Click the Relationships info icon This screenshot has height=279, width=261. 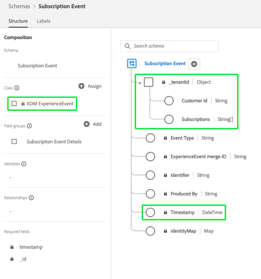click(x=31, y=198)
